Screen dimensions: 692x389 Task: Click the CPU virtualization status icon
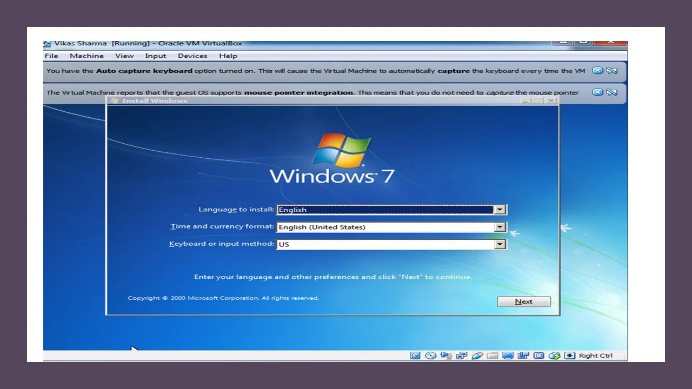(x=538, y=356)
